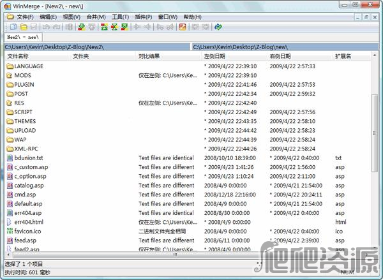Open the 视图(V) menu

pyautogui.click(x=71, y=17)
